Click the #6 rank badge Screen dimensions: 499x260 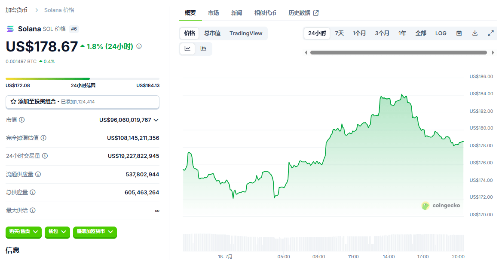point(74,29)
